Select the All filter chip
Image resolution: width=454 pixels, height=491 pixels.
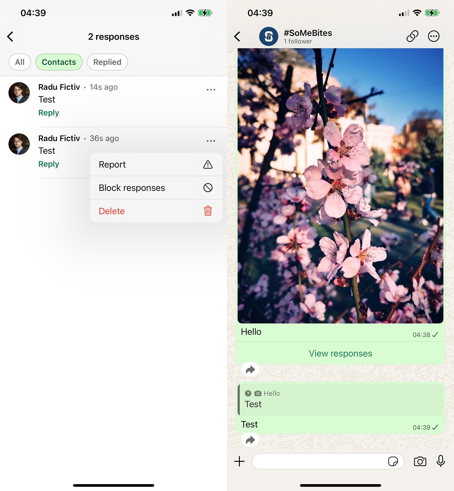[x=20, y=62]
